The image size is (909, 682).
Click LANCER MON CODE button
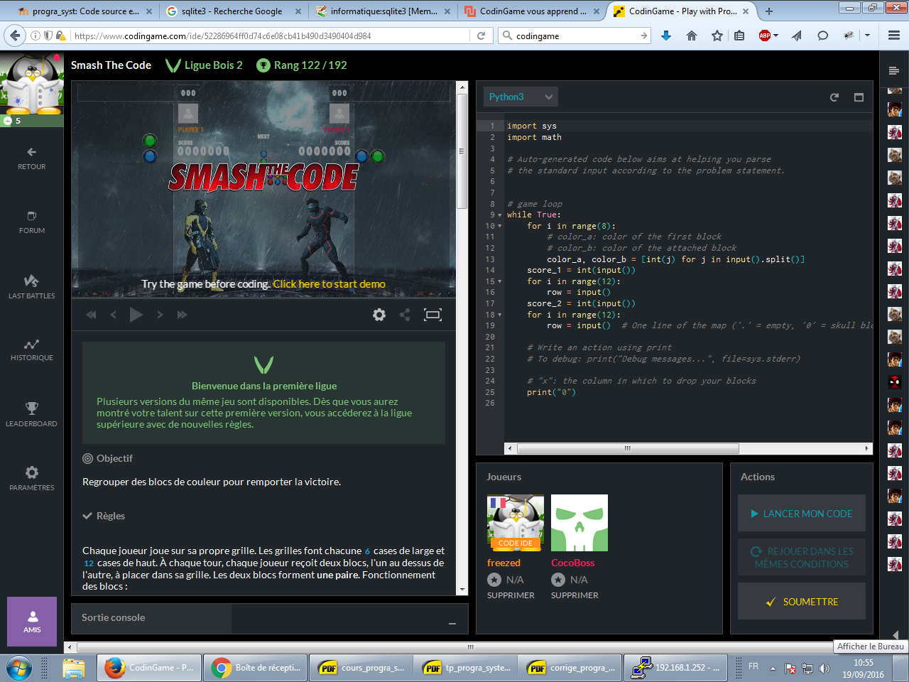[802, 513]
